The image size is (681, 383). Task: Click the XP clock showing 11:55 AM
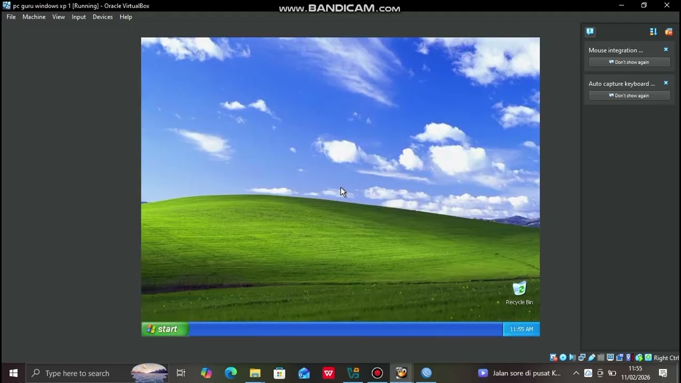(x=521, y=329)
